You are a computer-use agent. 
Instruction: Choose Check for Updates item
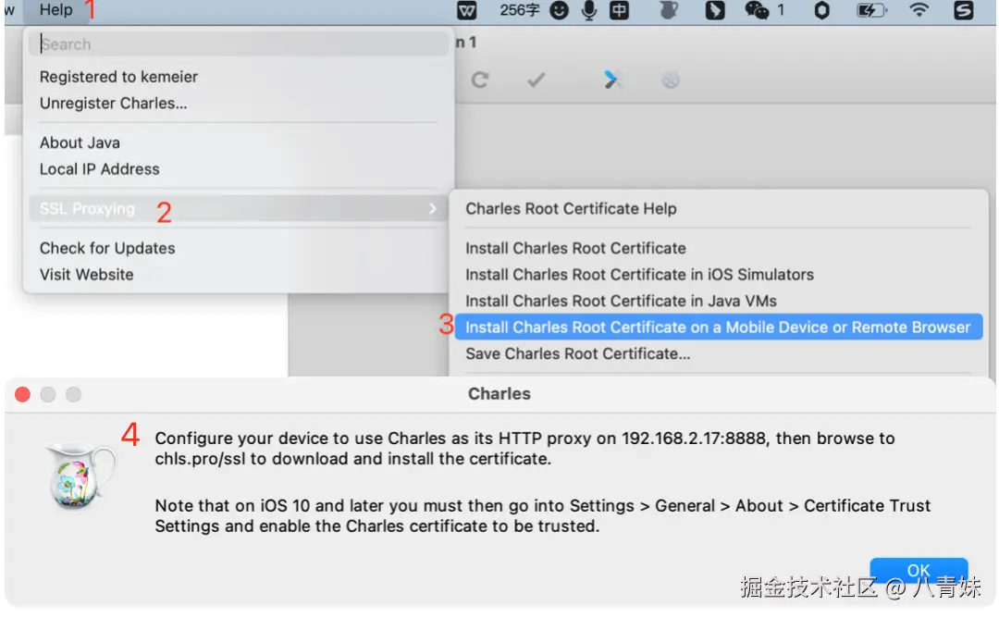point(107,248)
